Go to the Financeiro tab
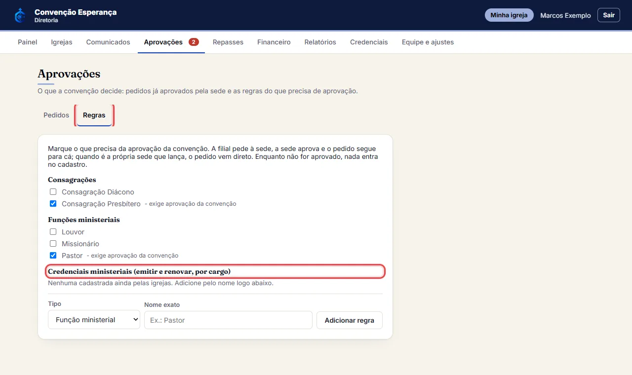 click(x=274, y=42)
